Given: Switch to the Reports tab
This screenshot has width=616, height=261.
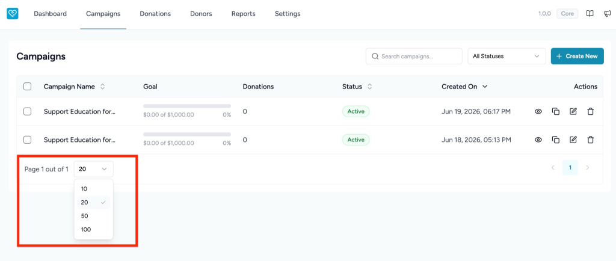Looking at the screenshot, I should [x=243, y=14].
